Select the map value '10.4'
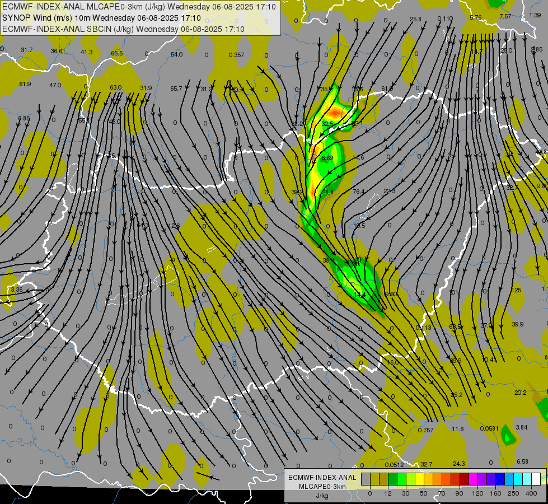The height and width of the screenshot is (504, 548). coord(488,360)
